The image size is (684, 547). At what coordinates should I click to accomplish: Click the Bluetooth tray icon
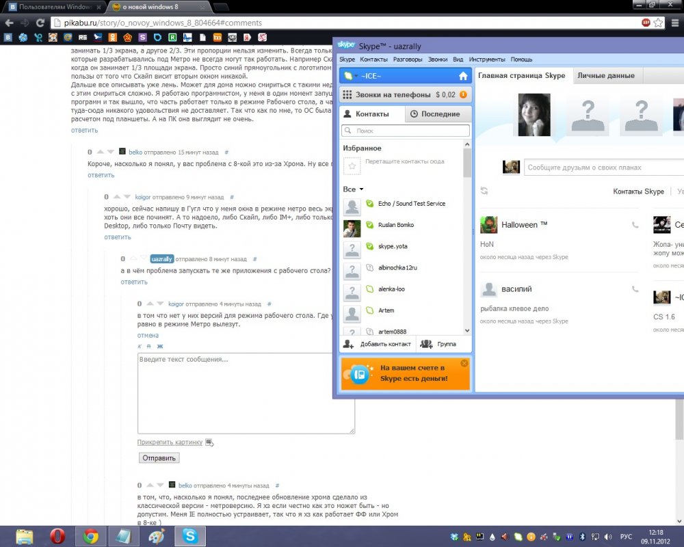[x=582, y=537]
